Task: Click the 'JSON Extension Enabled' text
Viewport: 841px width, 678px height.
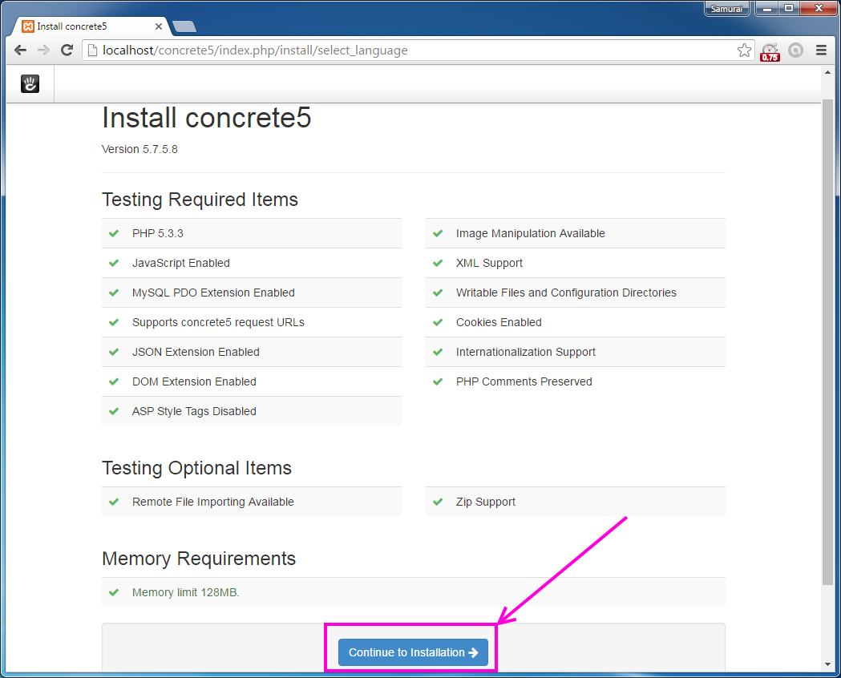Action: 196,352
